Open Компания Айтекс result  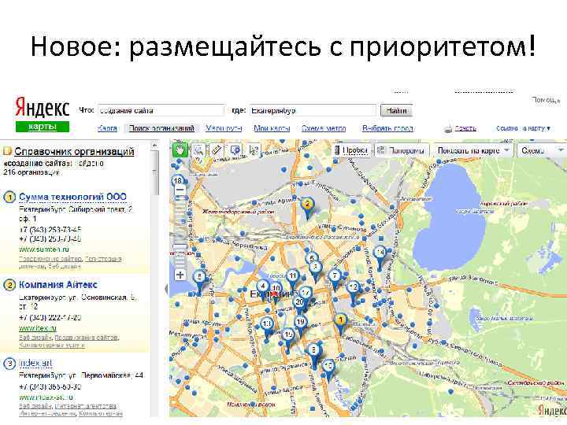click(57, 284)
